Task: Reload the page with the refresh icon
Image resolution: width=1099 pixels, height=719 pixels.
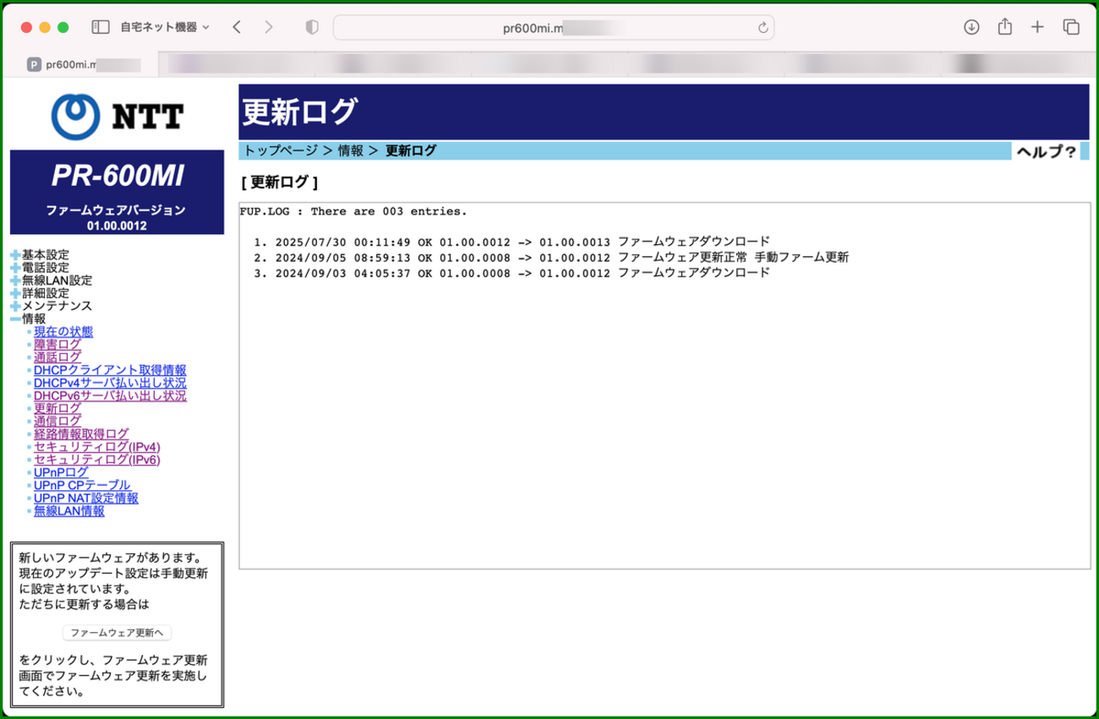Action: [x=763, y=27]
